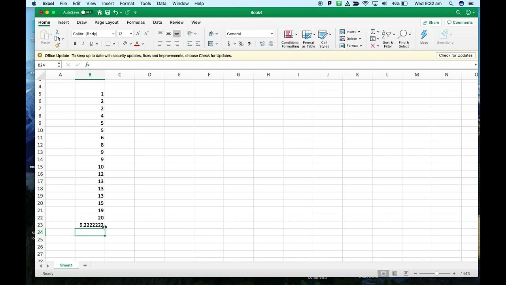Open font size 12 dropdown
The image size is (506, 285).
[x=131, y=34]
